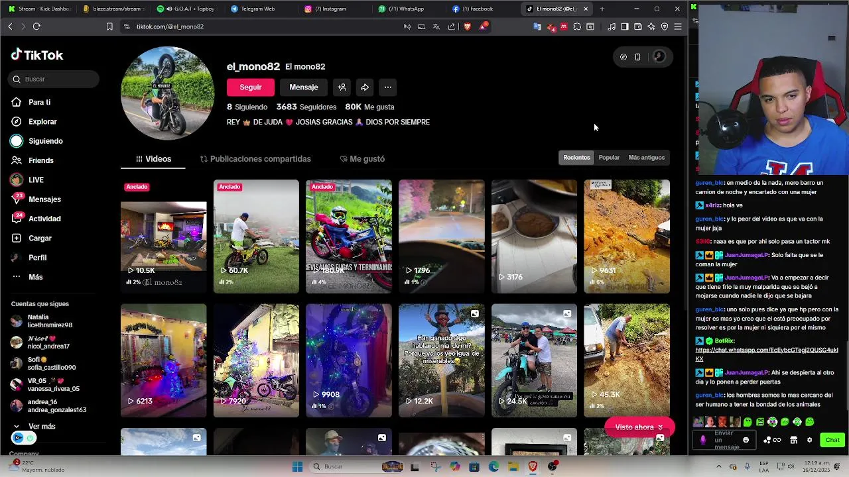Open the profile avatar menu top right
This screenshot has width=849, height=477.
(x=659, y=57)
